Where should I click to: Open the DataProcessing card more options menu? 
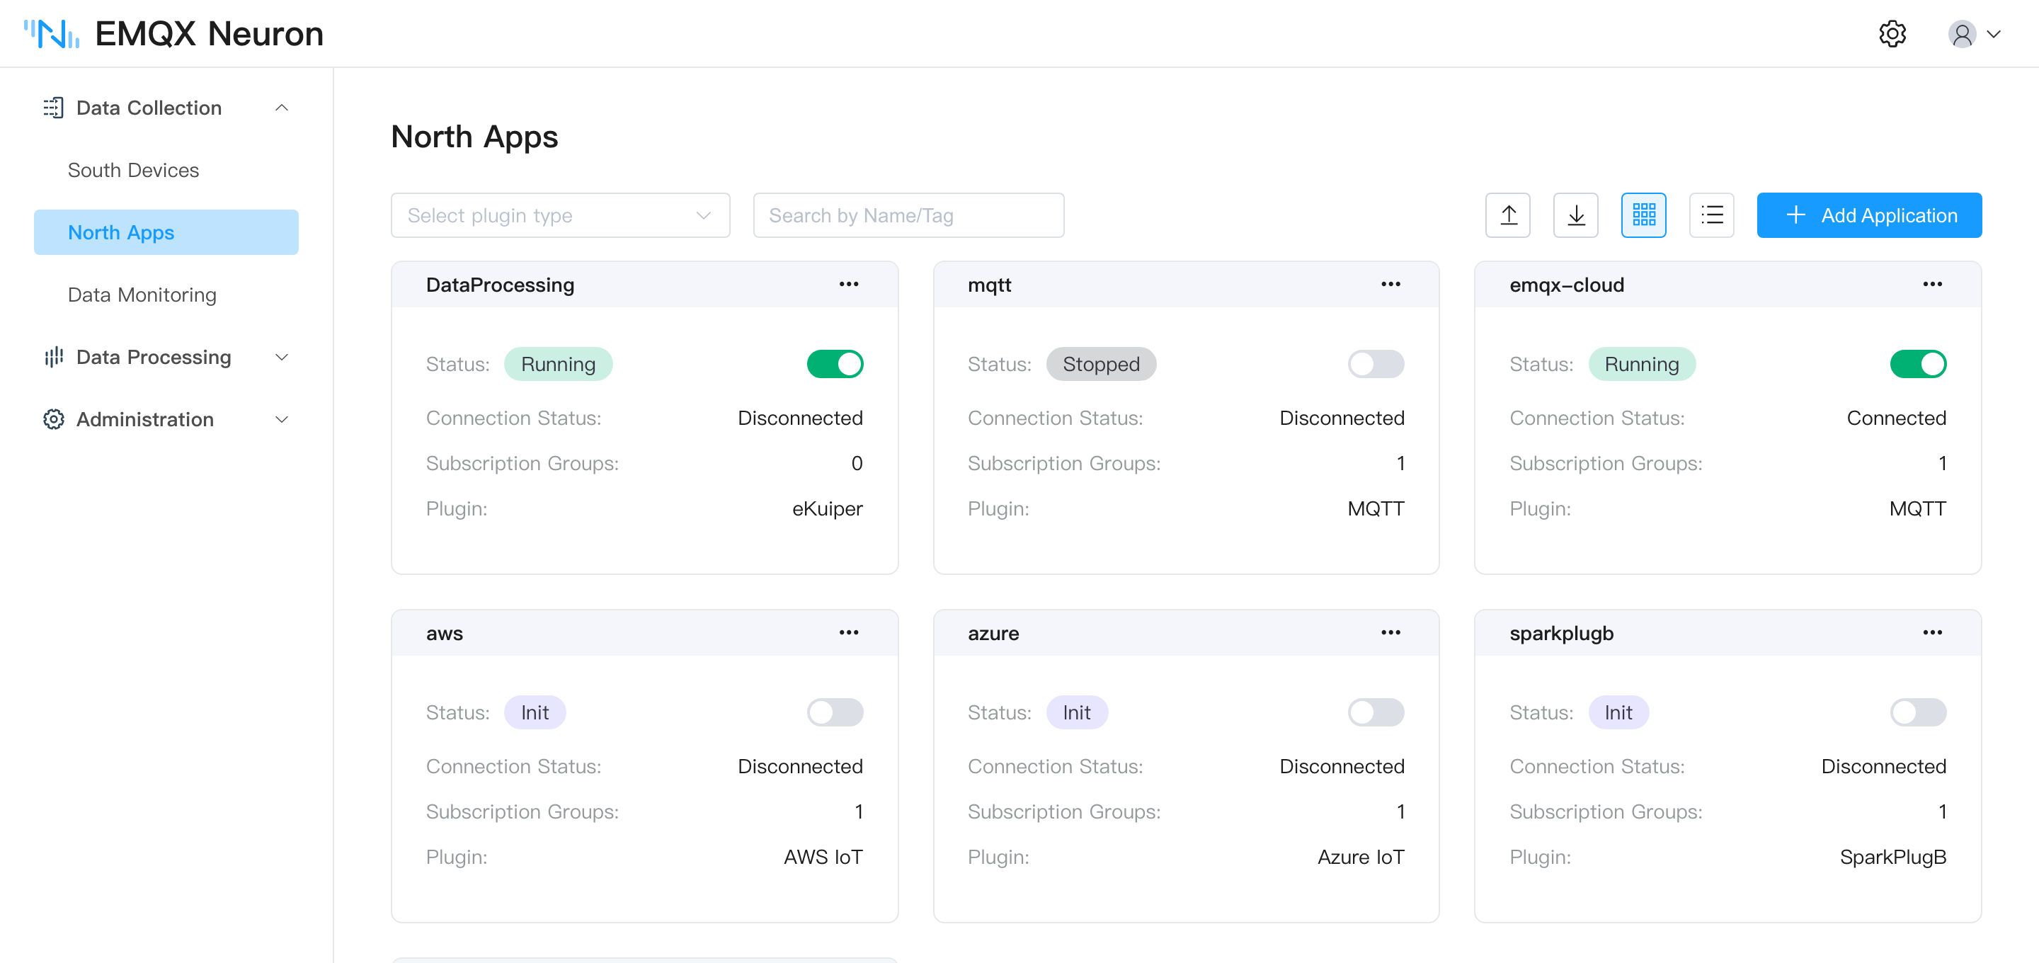(850, 285)
